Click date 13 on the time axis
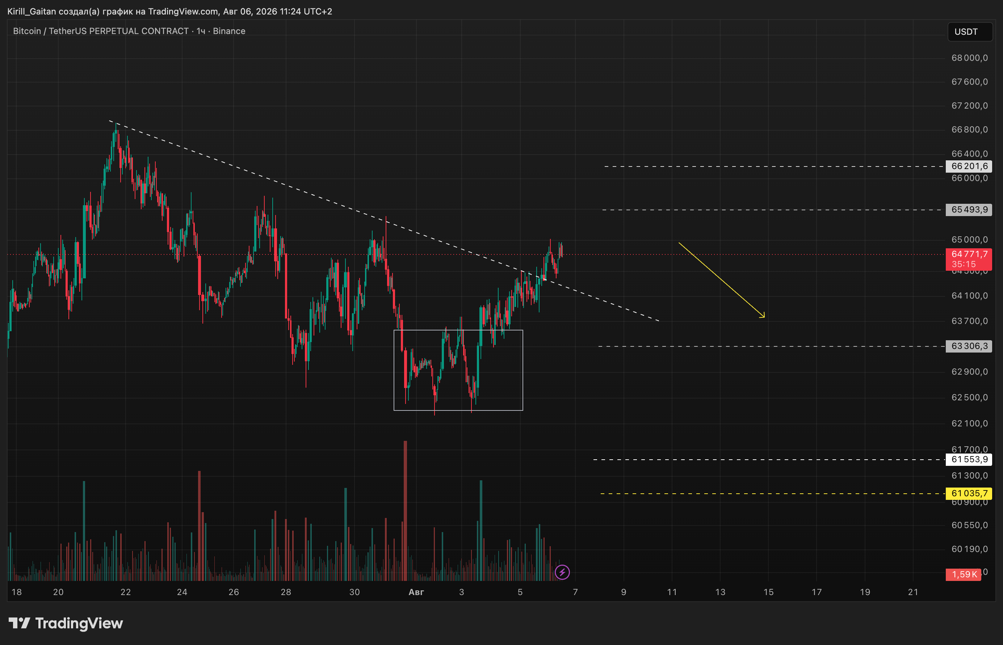Viewport: 1003px width, 645px height. pos(720,592)
